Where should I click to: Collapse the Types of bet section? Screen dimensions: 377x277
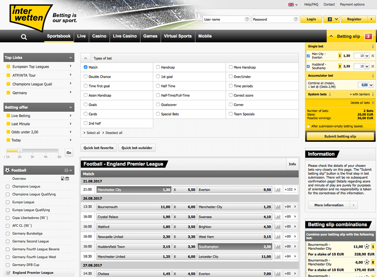tap(85, 58)
